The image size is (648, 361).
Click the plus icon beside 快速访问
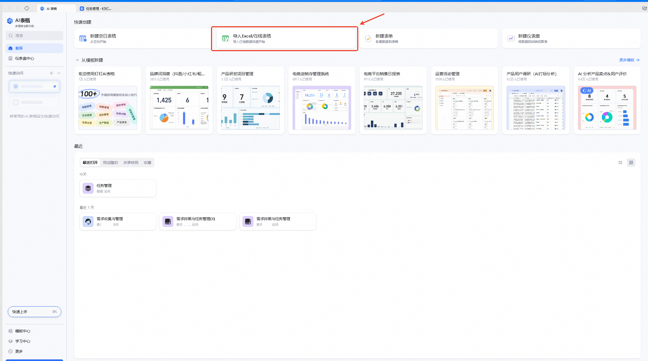click(x=51, y=73)
